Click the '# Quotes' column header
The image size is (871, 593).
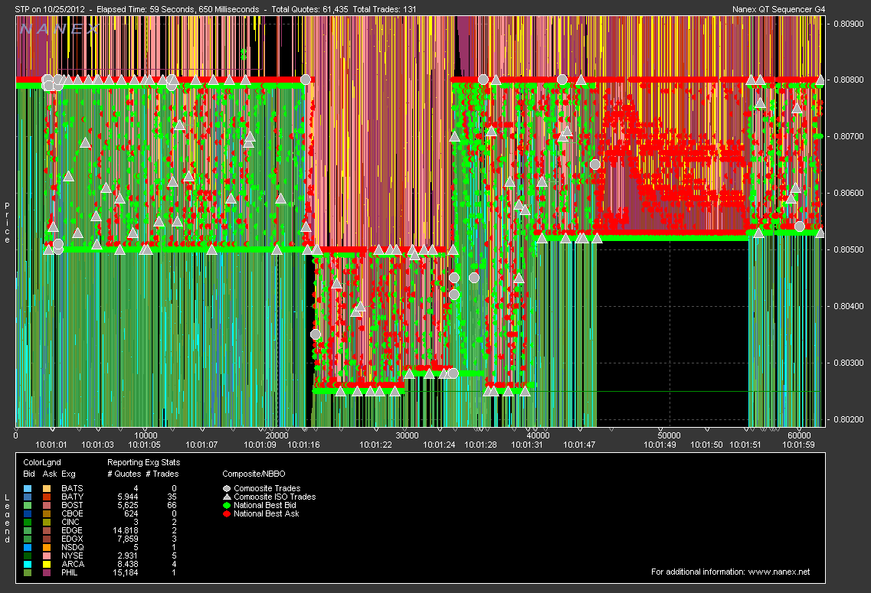click(124, 474)
